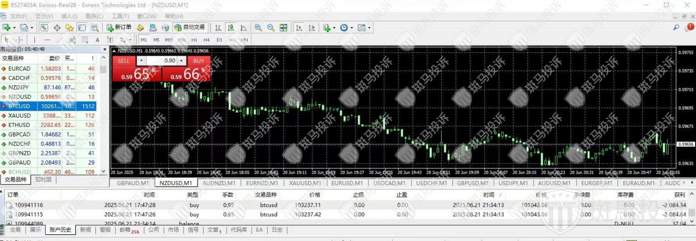The image size is (696, 241).
Task: Tile chart windows using the grid icon
Action: pos(284,28)
